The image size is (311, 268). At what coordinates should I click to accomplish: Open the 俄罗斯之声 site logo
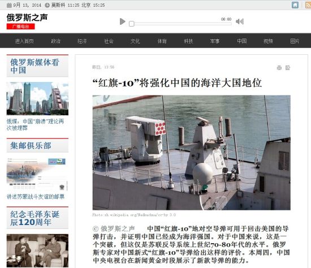tap(27, 18)
